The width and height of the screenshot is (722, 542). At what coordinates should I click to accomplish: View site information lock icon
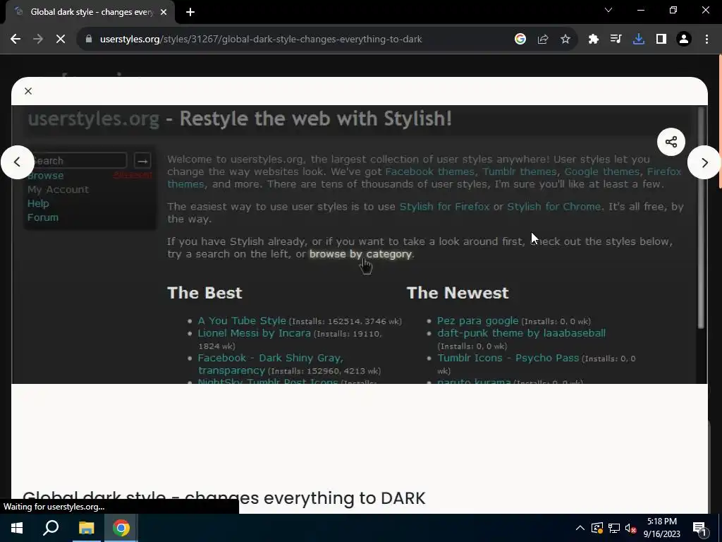(89, 40)
